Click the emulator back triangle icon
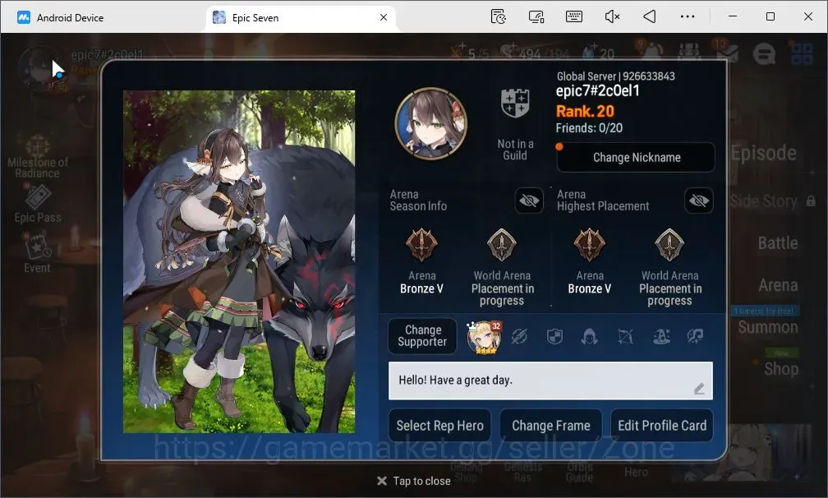The height and width of the screenshot is (498, 828). 650,17
